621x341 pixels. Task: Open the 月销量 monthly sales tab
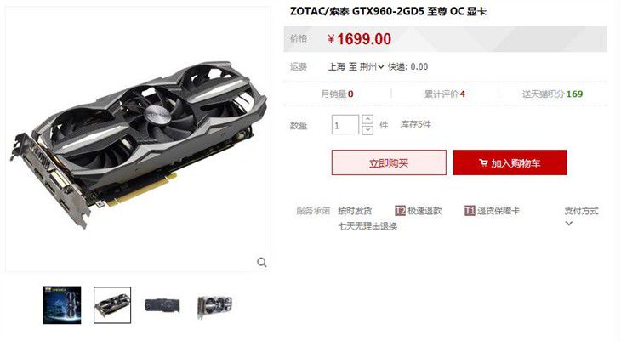[338, 94]
